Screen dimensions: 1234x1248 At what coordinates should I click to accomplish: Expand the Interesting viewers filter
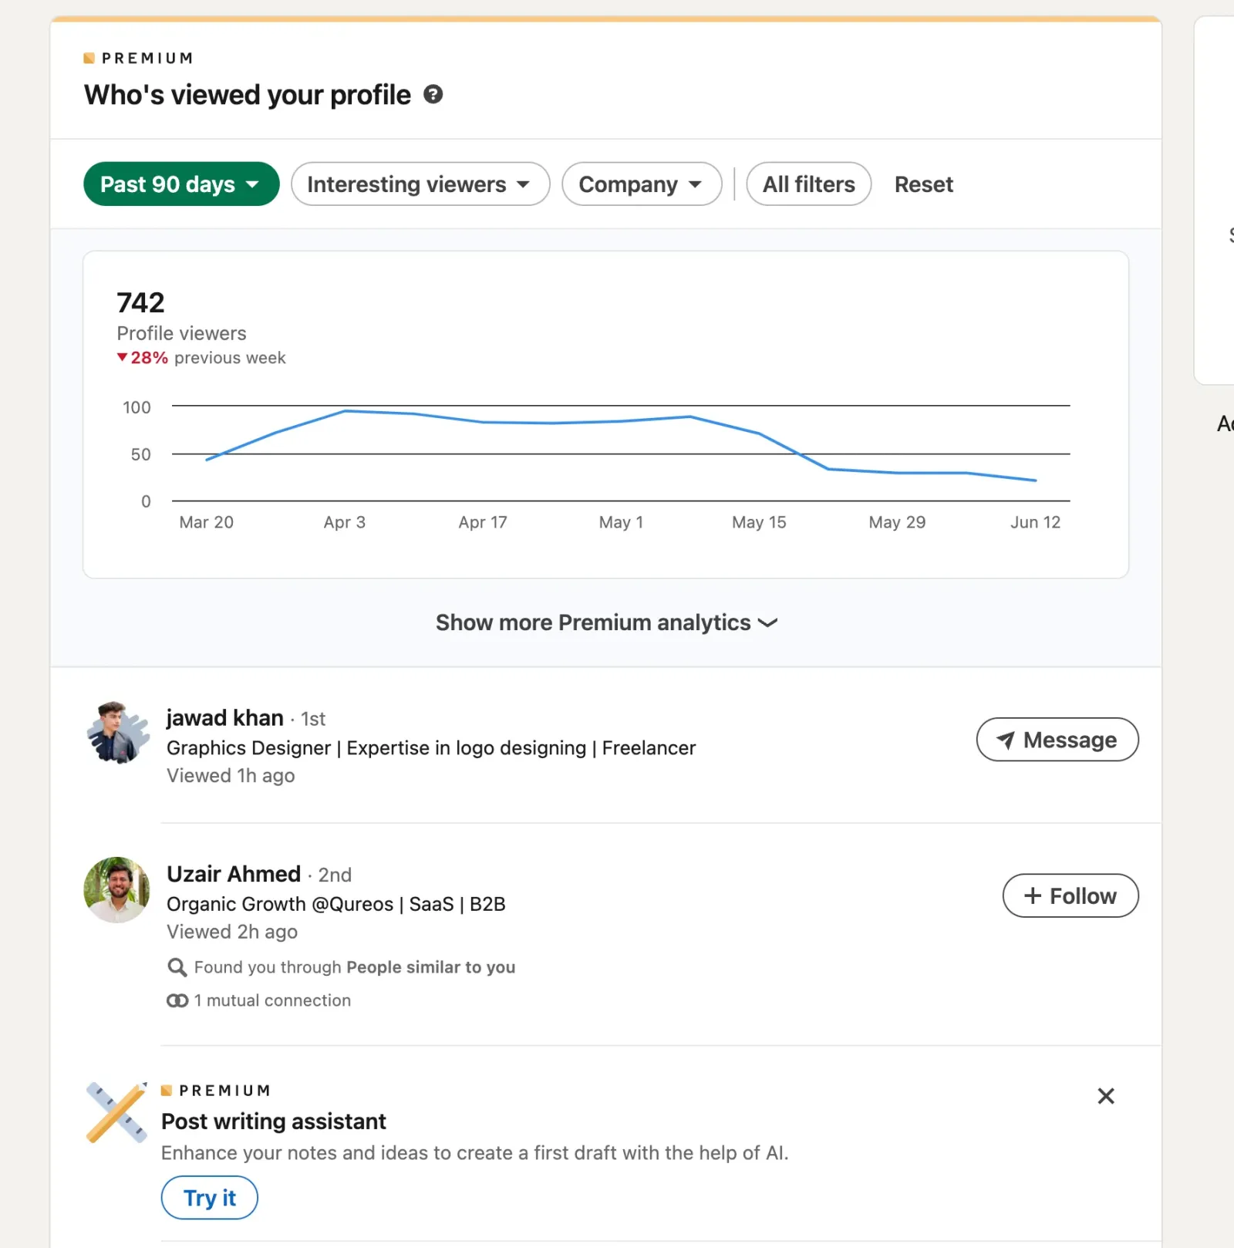[x=420, y=184]
